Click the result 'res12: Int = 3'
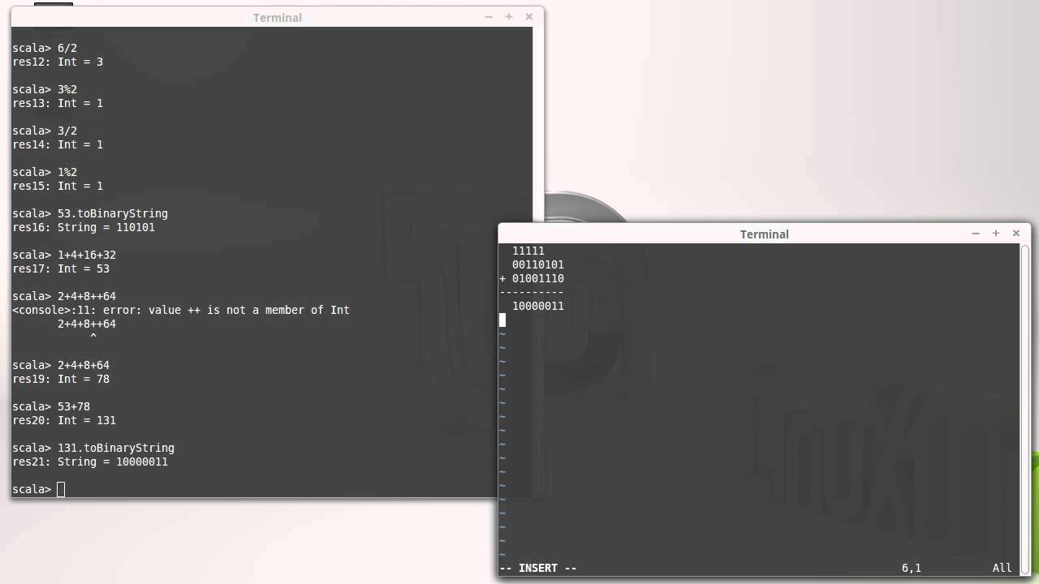Screen dimensions: 1039x584 click(x=58, y=62)
